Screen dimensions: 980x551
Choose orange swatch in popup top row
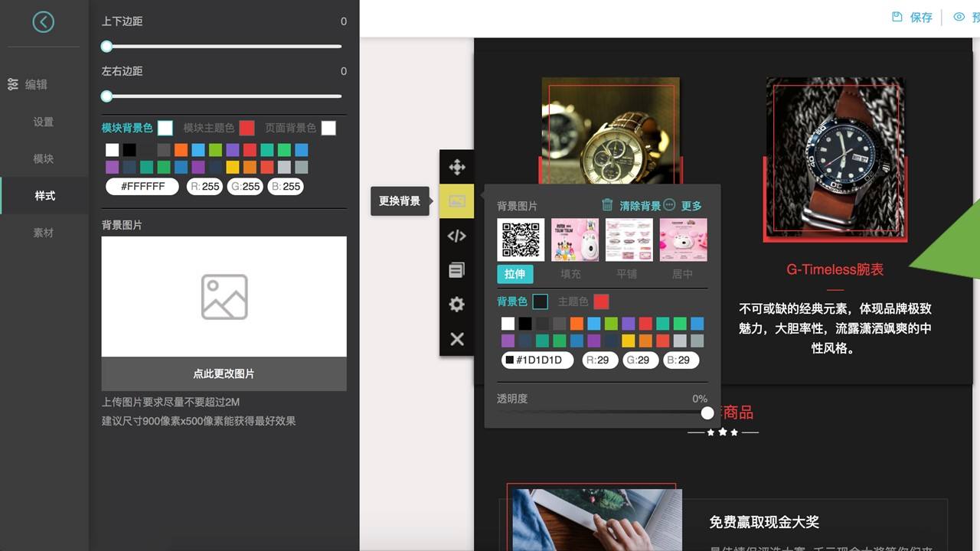tap(577, 324)
